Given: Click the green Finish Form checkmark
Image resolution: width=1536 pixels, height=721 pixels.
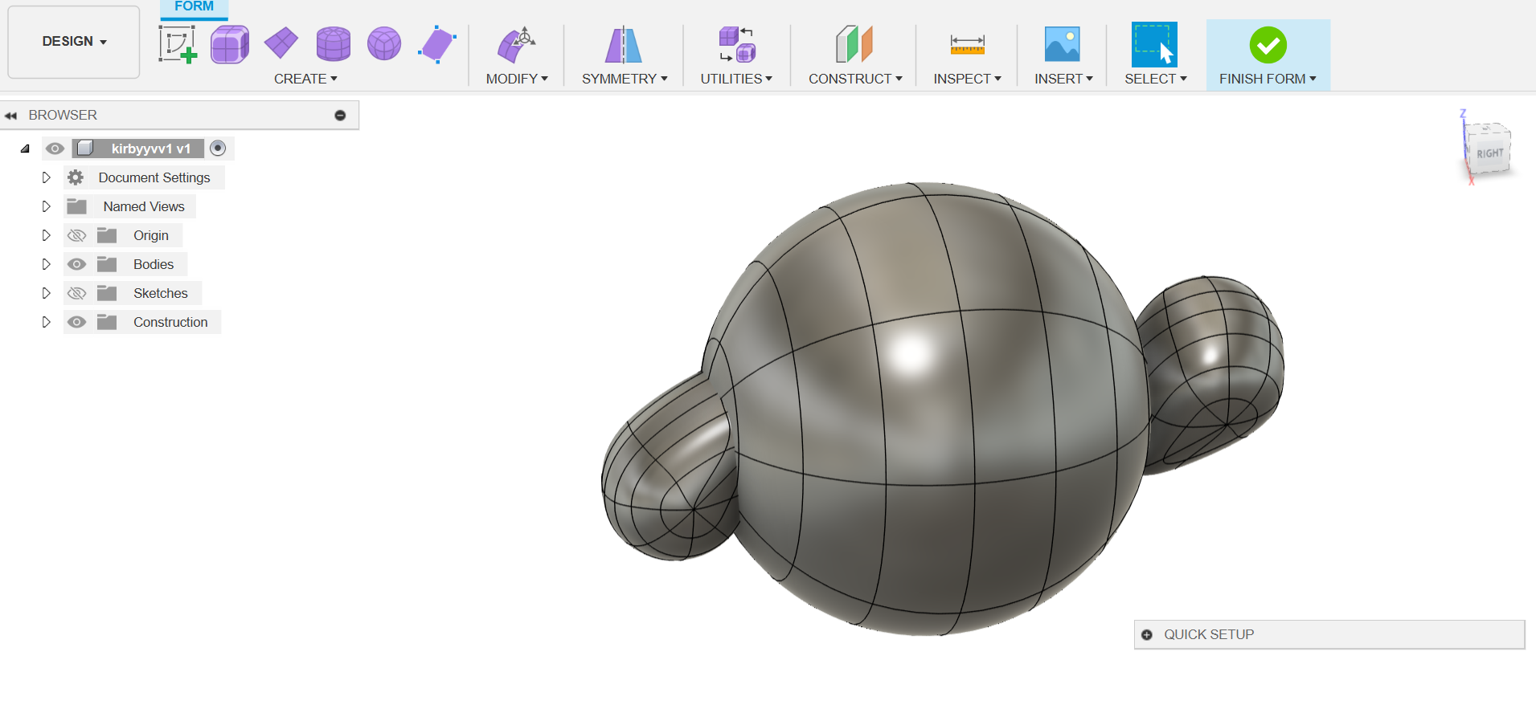Looking at the screenshot, I should (1268, 45).
